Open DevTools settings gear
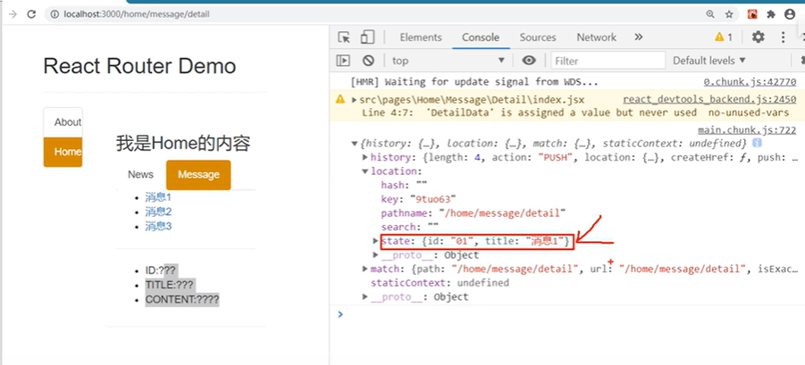Viewport: 805px width, 365px height. [x=759, y=37]
